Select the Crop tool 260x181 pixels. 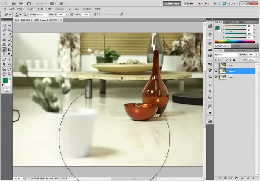point(4,35)
